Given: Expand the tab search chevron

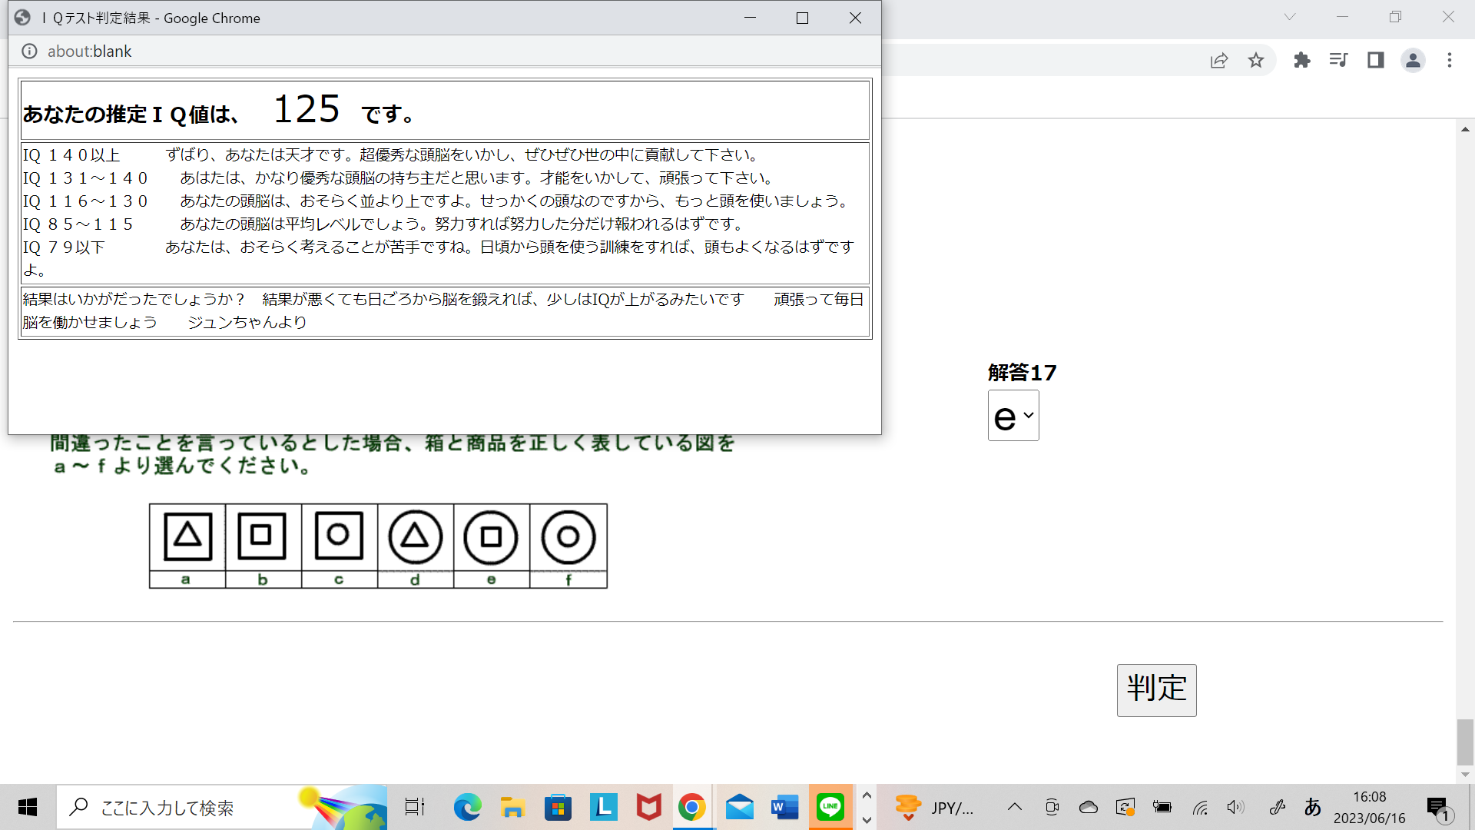Looking at the screenshot, I should [x=1290, y=17].
